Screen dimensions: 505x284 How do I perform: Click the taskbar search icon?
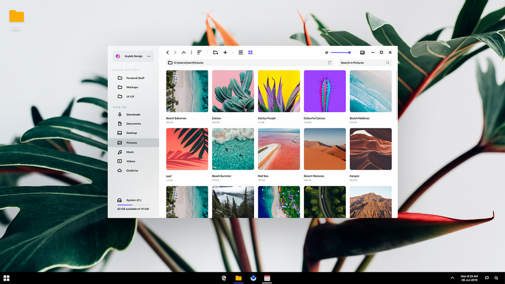[x=496, y=278]
